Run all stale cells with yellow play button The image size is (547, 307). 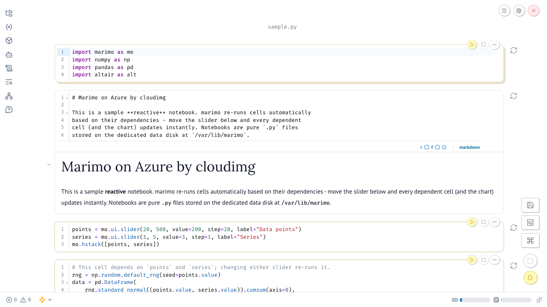[530, 278]
